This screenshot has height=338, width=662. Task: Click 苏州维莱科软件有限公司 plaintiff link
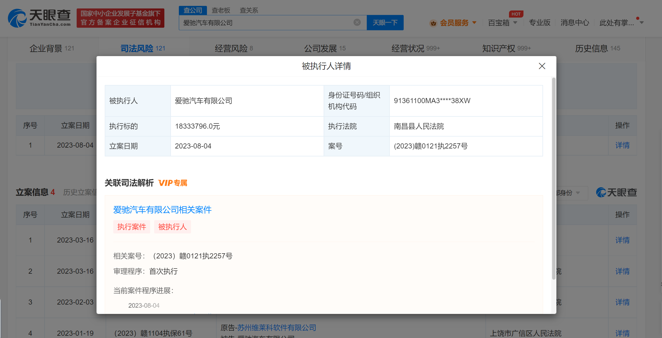tap(276, 328)
